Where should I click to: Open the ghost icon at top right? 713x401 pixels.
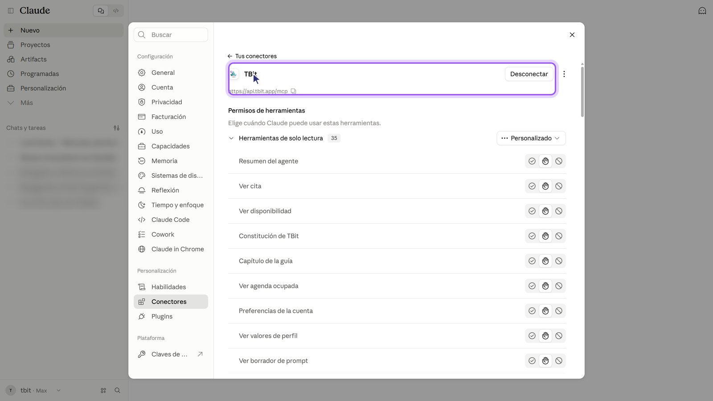(x=702, y=11)
